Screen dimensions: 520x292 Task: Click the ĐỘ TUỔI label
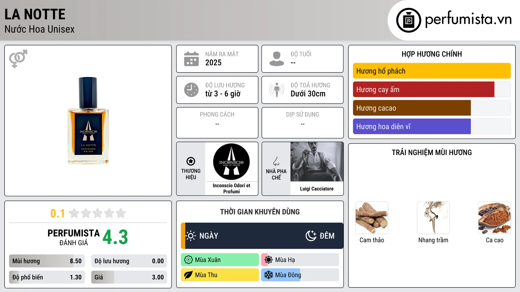pos(301,54)
